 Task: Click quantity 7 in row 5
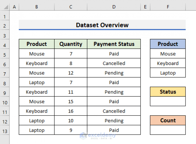tap(71, 54)
